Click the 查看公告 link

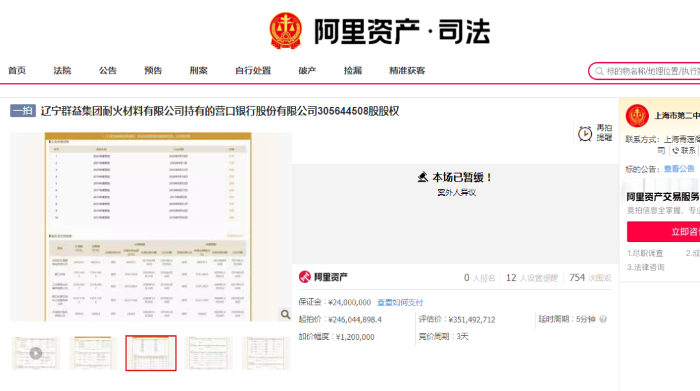[x=679, y=169]
